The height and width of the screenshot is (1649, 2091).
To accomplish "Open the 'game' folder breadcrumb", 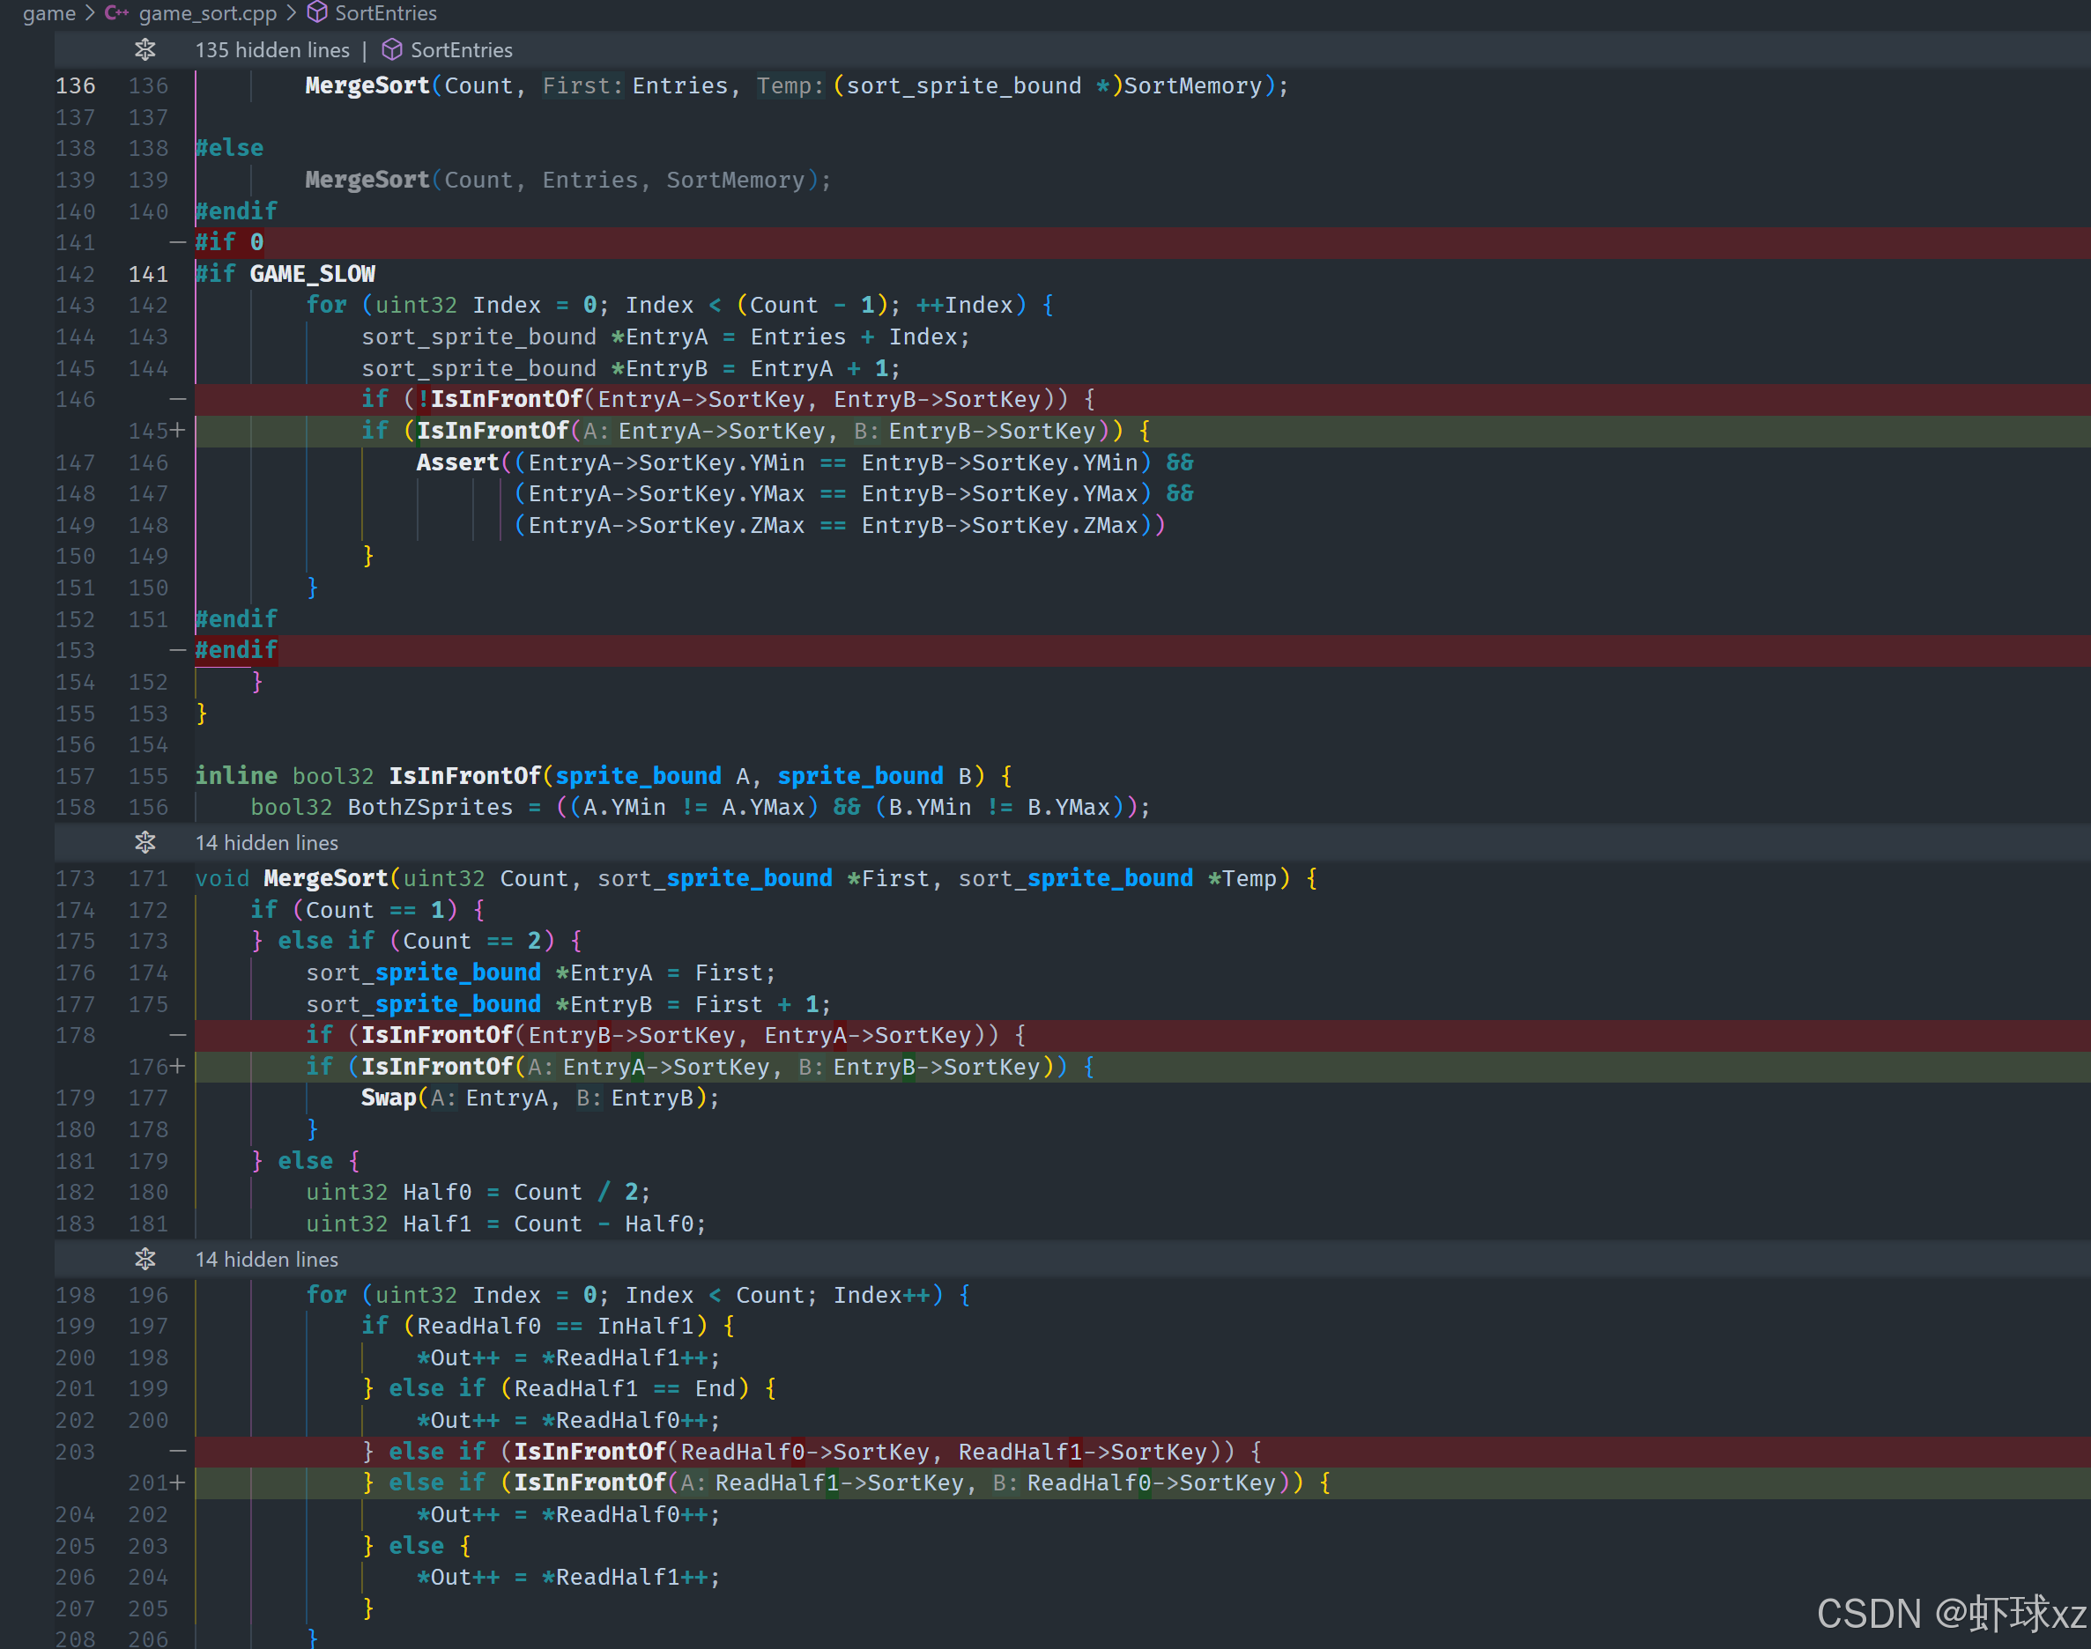I will (48, 12).
